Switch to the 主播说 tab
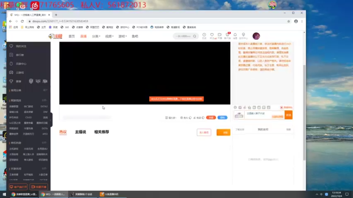353x198 pixels. [x=80, y=132]
